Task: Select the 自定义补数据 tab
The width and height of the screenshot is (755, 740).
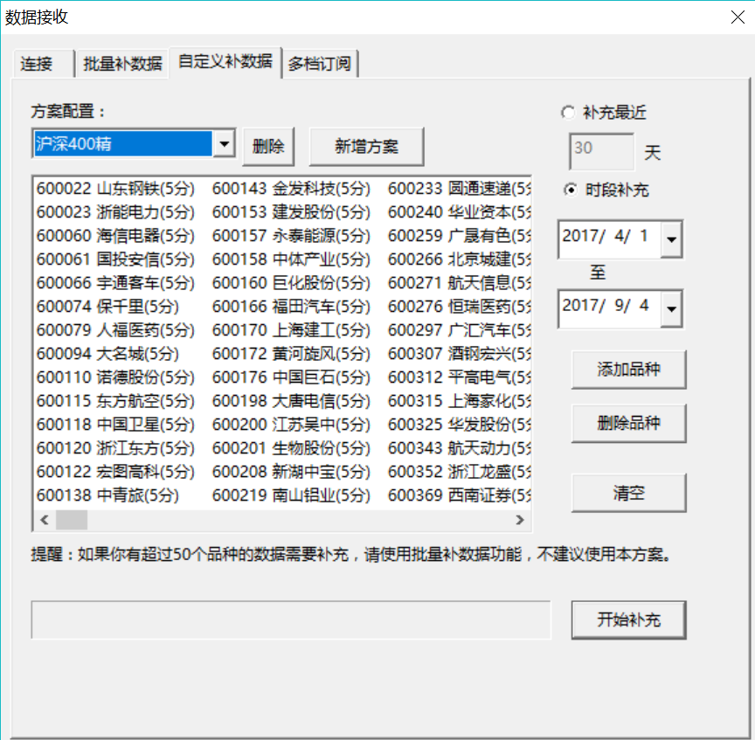Action: pyautogui.click(x=225, y=62)
